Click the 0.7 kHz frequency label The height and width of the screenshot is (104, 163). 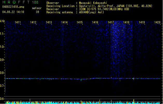[x=2, y=86]
